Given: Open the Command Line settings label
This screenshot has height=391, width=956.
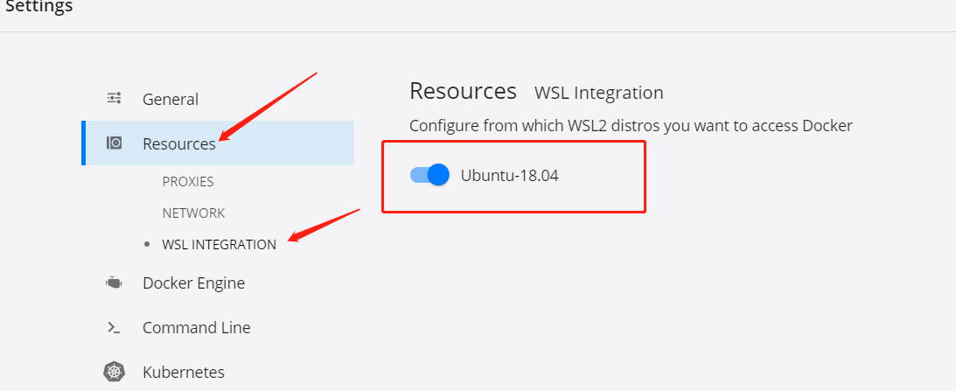Looking at the screenshot, I should [196, 327].
